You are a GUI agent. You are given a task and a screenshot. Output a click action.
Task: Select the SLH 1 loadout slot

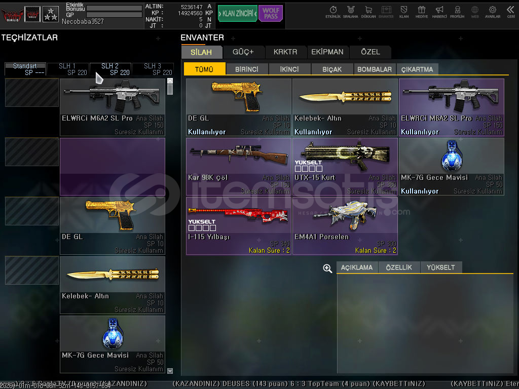(67, 69)
